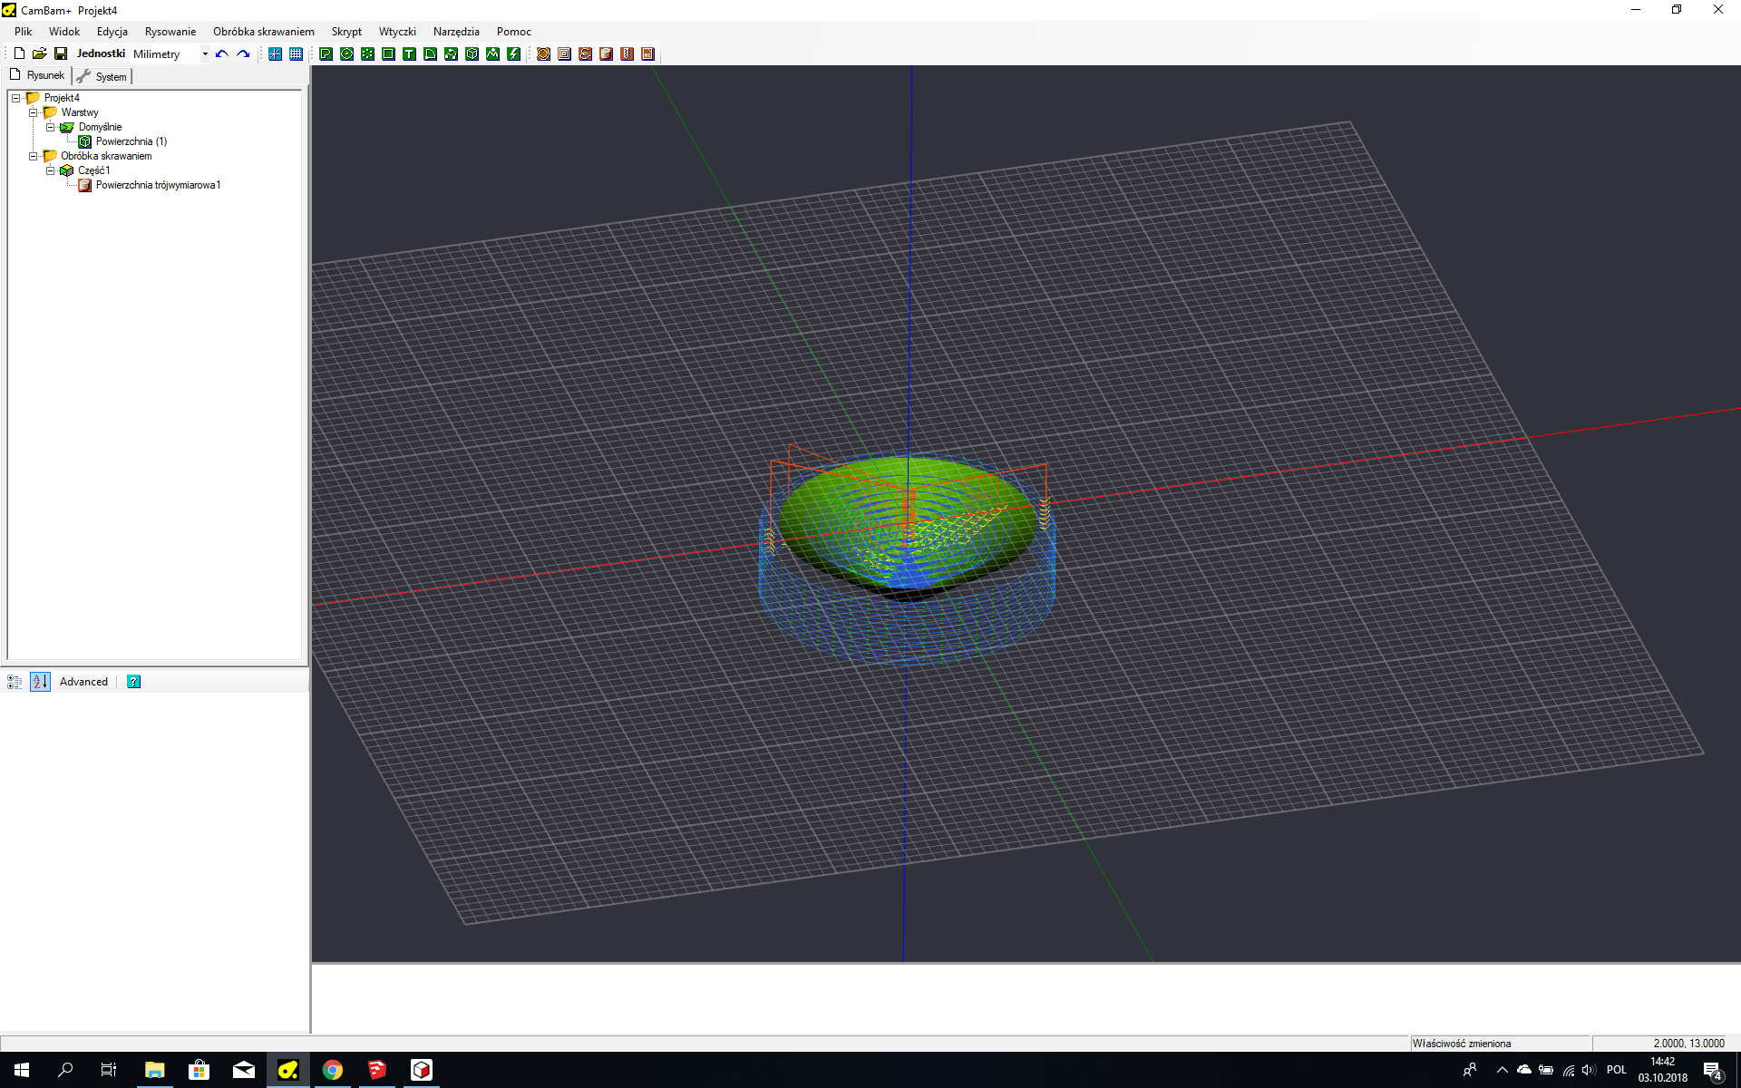The height and width of the screenshot is (1088, 1741).
Task: Click the 3D profile machining icon
Action: click(606, 54)
